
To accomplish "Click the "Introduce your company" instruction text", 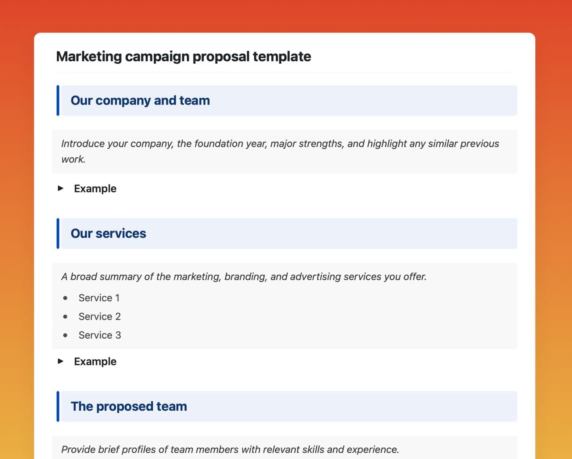I will tap(280, 144).
